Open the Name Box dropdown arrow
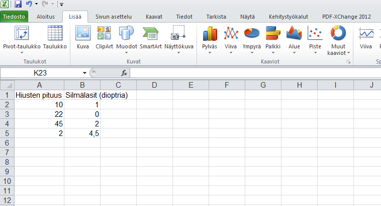 click(x=84, y=73)
